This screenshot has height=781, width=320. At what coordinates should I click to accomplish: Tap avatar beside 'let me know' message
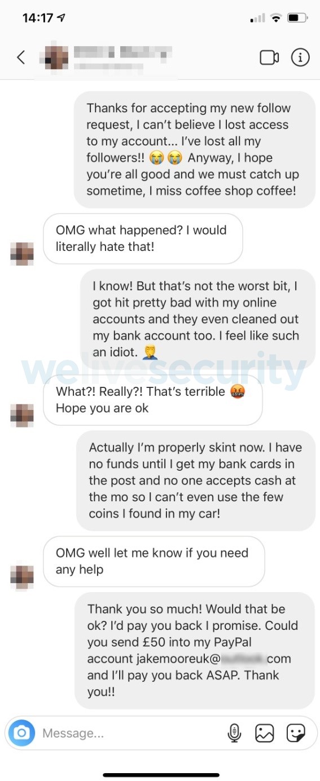(x=22, y=576)
